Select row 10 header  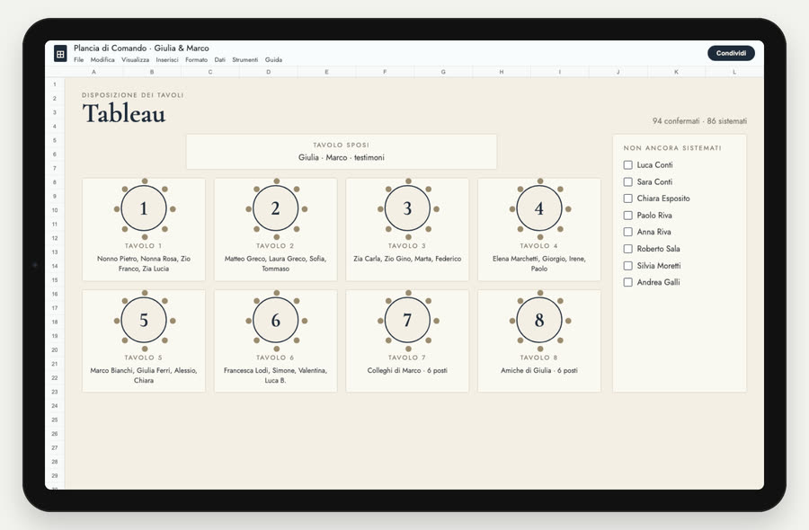click(55, 210)
